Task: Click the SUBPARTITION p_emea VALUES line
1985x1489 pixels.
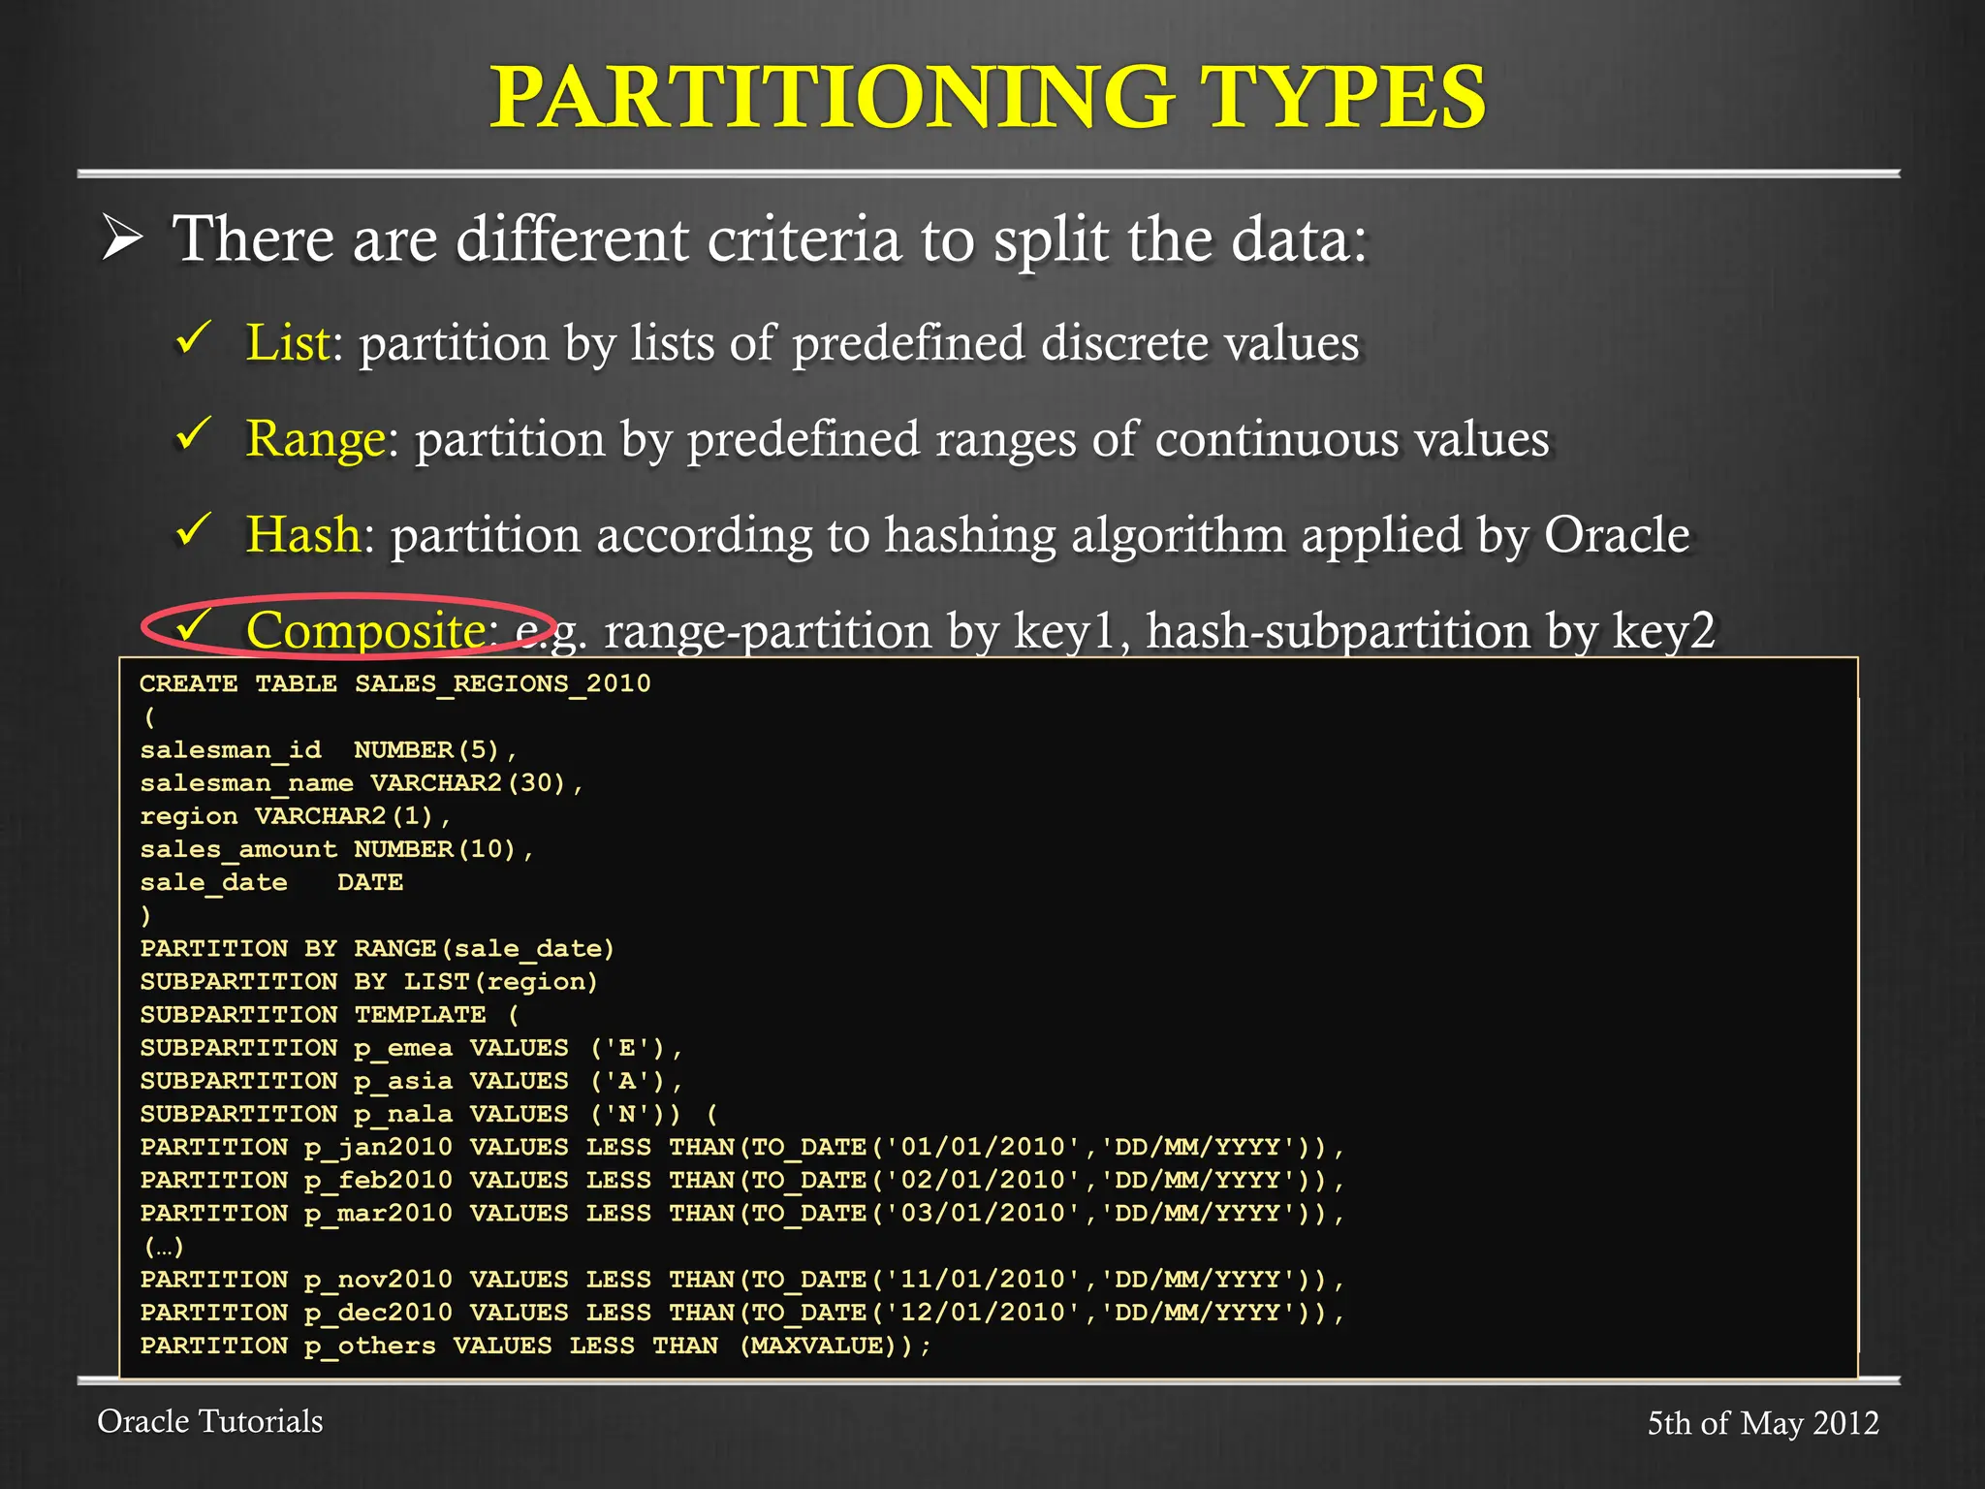Action: 411,1048
